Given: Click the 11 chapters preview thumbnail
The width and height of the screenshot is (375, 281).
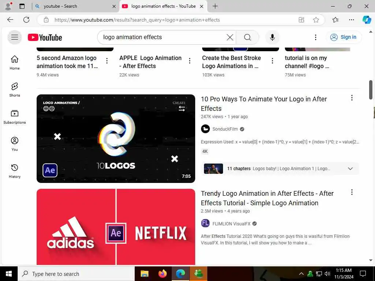Looking at the screenshot, I should [214, 169].
